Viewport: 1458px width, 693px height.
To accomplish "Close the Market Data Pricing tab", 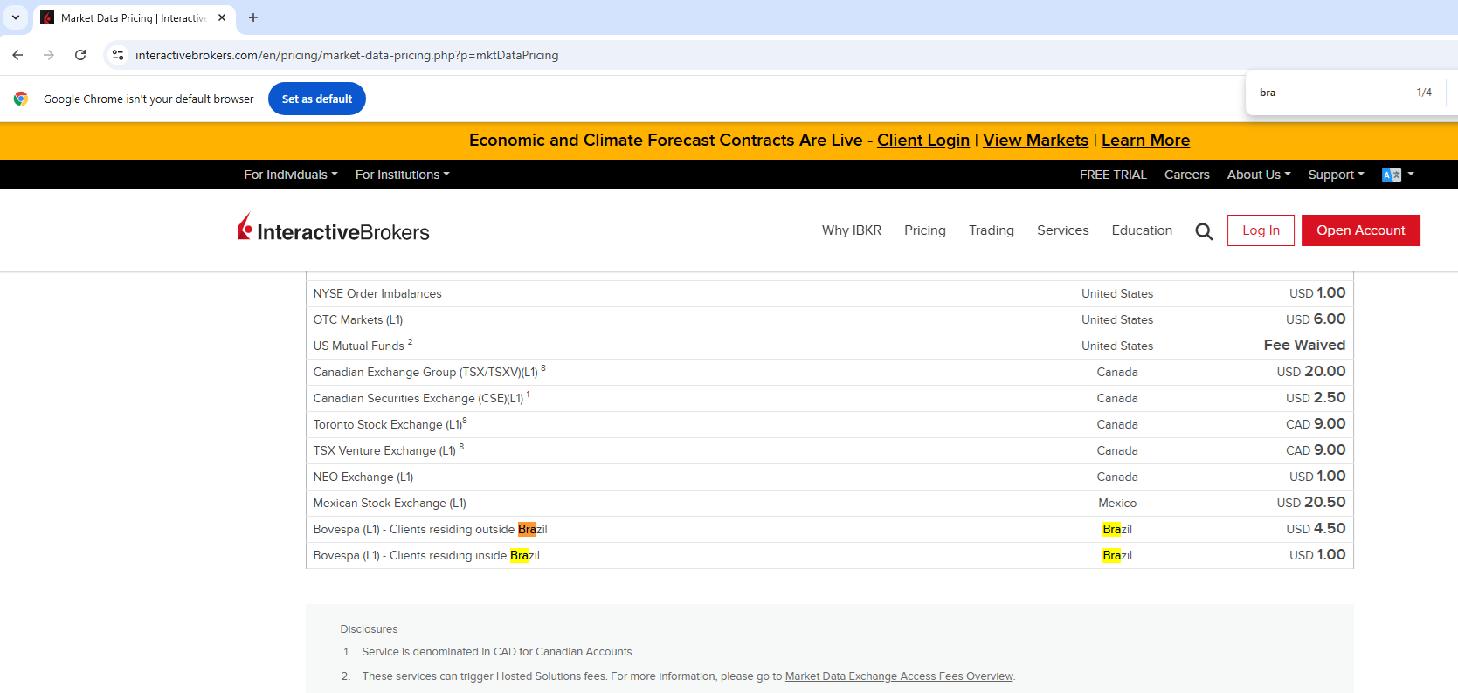I will tap(222, 17).
